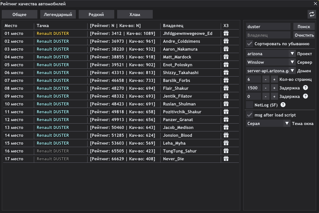Click [Рейтинг: 36973 | Кач-во: 961] cell

[123, 41]
